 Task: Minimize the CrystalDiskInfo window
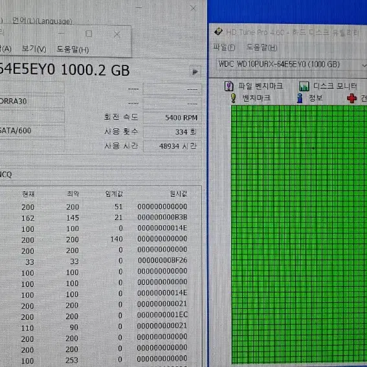click(x=139, y=7)
